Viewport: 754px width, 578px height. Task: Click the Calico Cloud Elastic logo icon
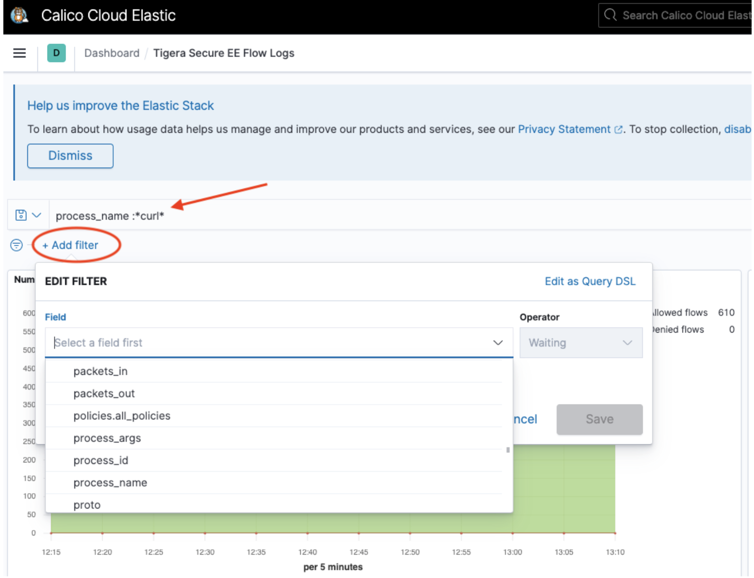19,15
